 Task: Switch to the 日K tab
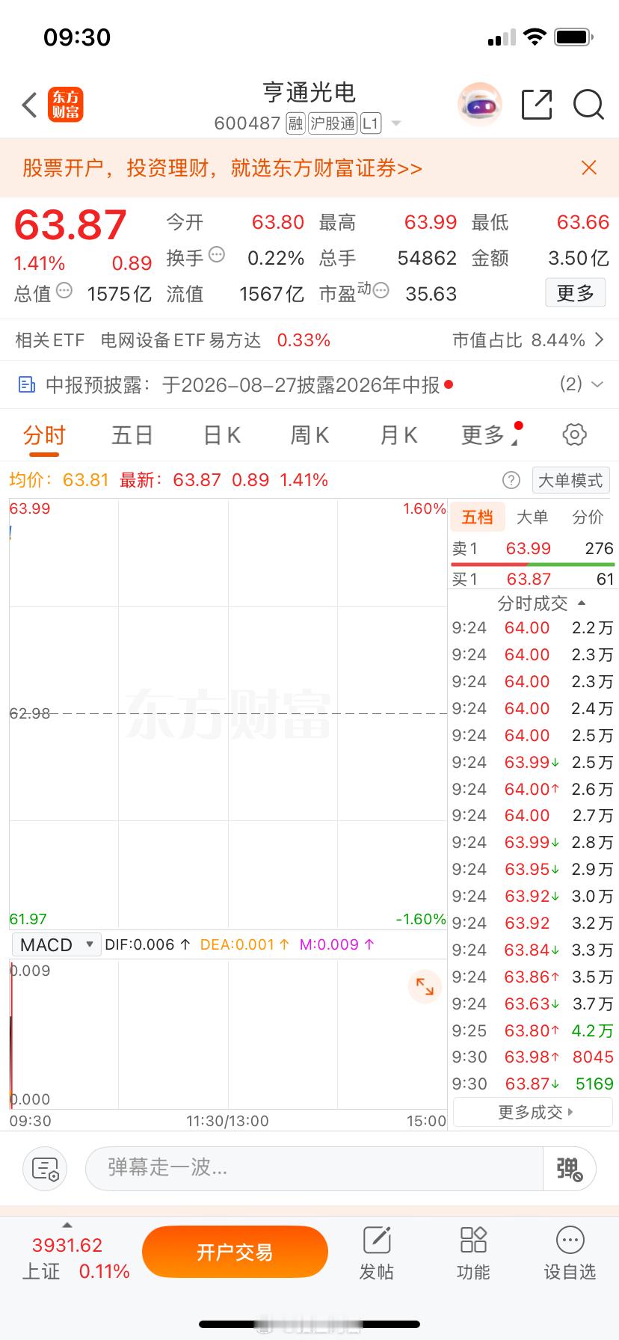tap(222, 435)
